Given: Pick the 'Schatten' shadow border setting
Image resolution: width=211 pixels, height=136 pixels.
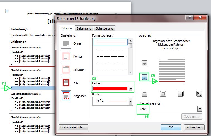Looking at the screenshot, I should 66,70.
